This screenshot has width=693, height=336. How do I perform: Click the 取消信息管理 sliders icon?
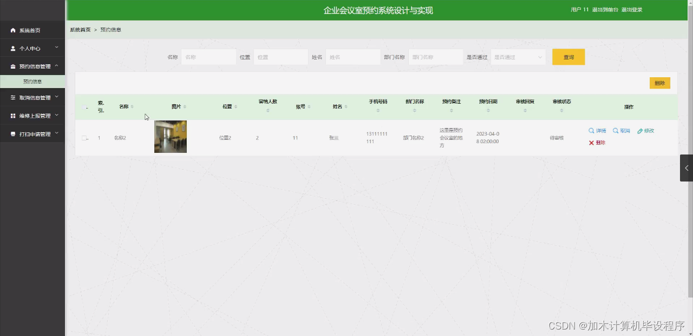[12, 98]
